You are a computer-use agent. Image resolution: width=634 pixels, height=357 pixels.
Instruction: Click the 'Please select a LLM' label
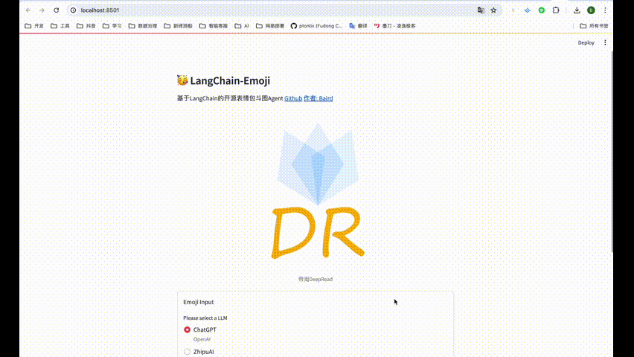click(x=205, y=318)
